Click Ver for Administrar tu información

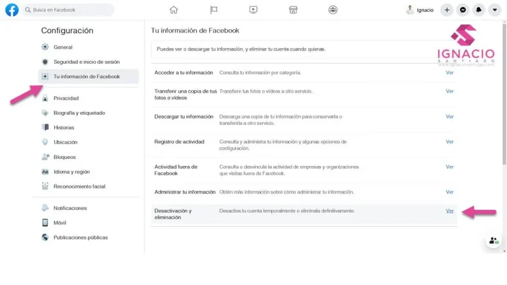click(449, 192)
